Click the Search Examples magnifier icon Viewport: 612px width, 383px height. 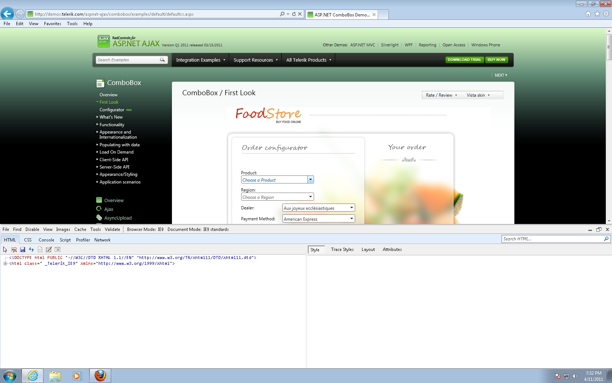click(x=162, y=60)
